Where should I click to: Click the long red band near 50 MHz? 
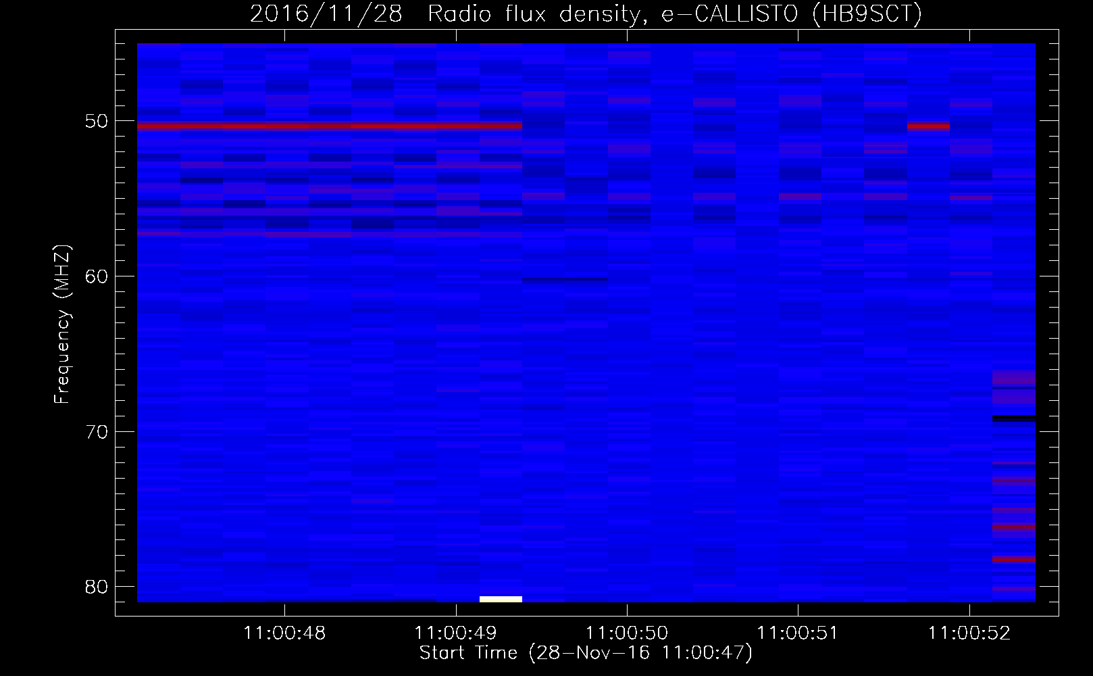330,126
